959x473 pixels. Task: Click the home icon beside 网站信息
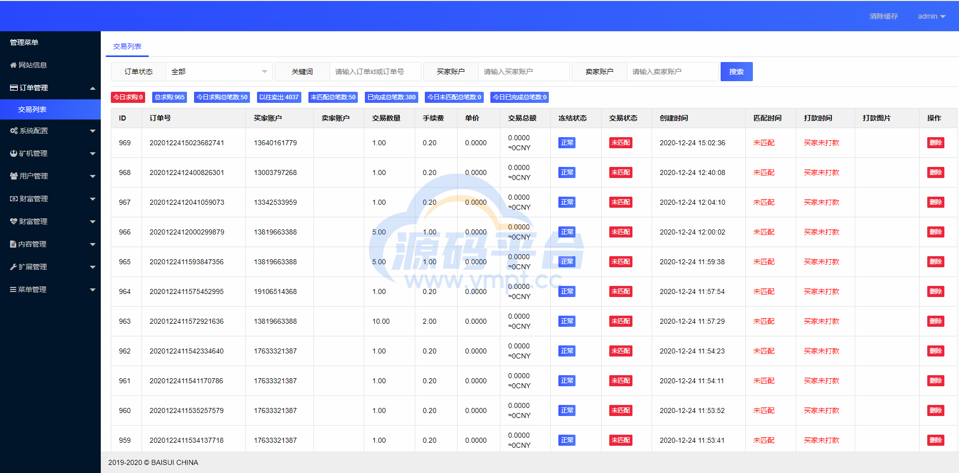(14, 65)
